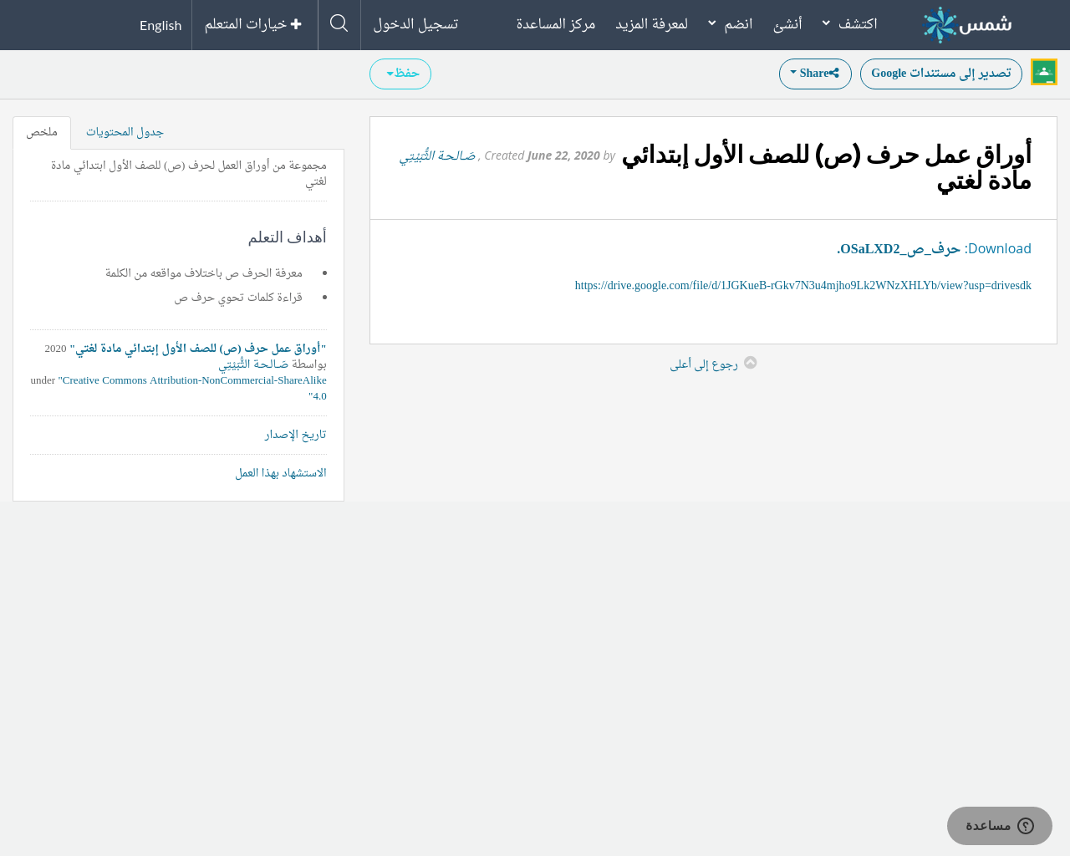Viewport: 1070px width, 856px height.
Task: Expand خيارات المتعلم learner options
Action: [253, 23]
